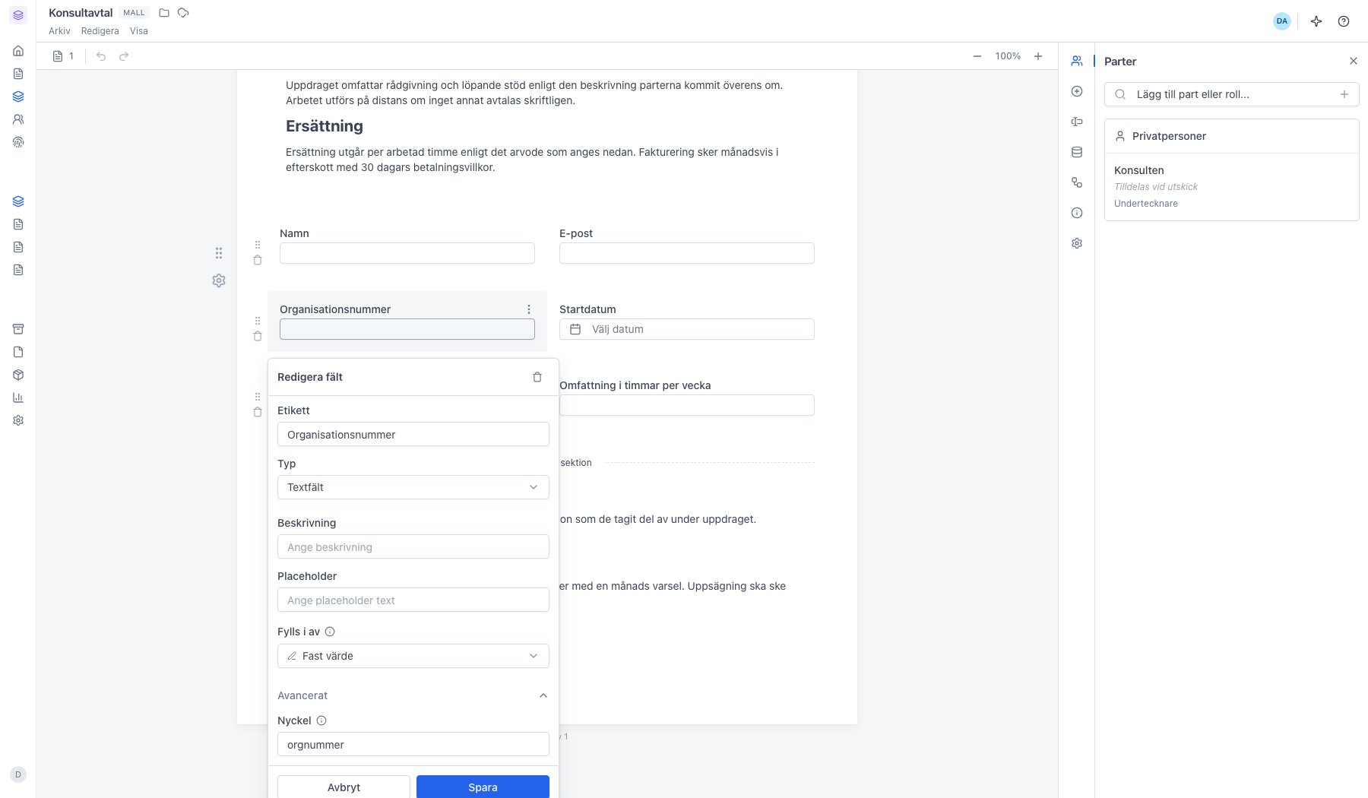Click the block settings gear left of form

[x=219, y=280]
